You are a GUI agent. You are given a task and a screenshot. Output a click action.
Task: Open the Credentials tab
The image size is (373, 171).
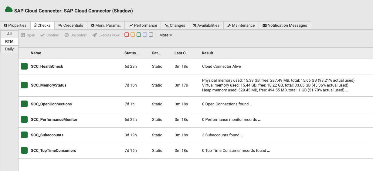coord(71,26)
